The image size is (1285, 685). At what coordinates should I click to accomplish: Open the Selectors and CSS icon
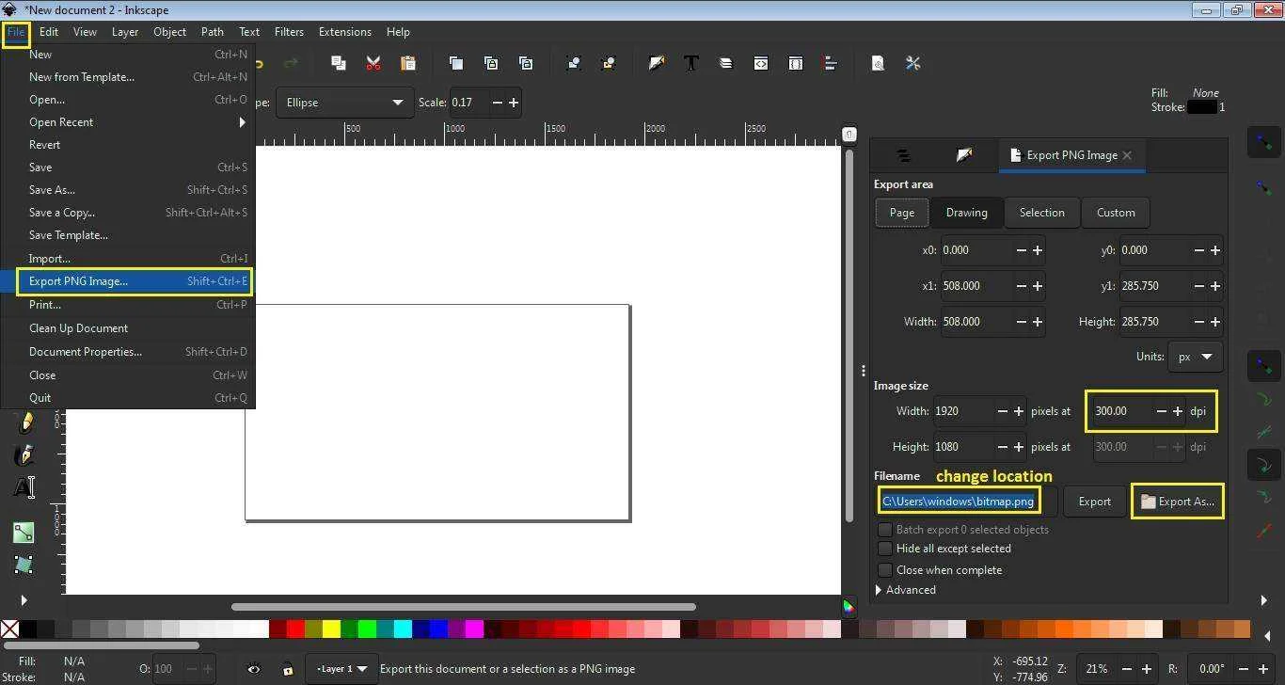pyautogui.click(x=795, y=63)
